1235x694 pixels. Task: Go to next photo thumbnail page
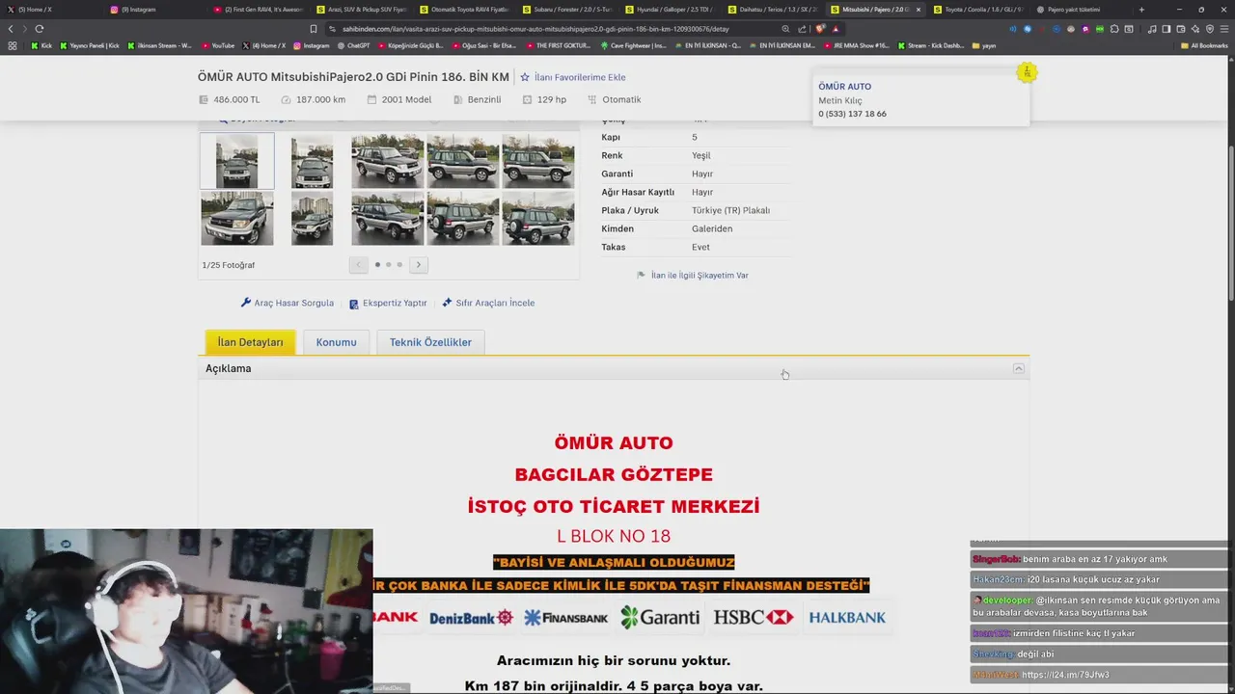click(x=418, y=264)
